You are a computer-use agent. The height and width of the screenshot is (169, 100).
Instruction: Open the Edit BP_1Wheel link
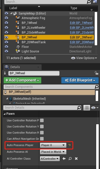[81, 23]
